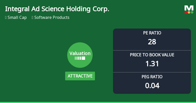Select the PE RATIO heading
This screenshot has height=103, width=196.
click(x=152, y=33)
